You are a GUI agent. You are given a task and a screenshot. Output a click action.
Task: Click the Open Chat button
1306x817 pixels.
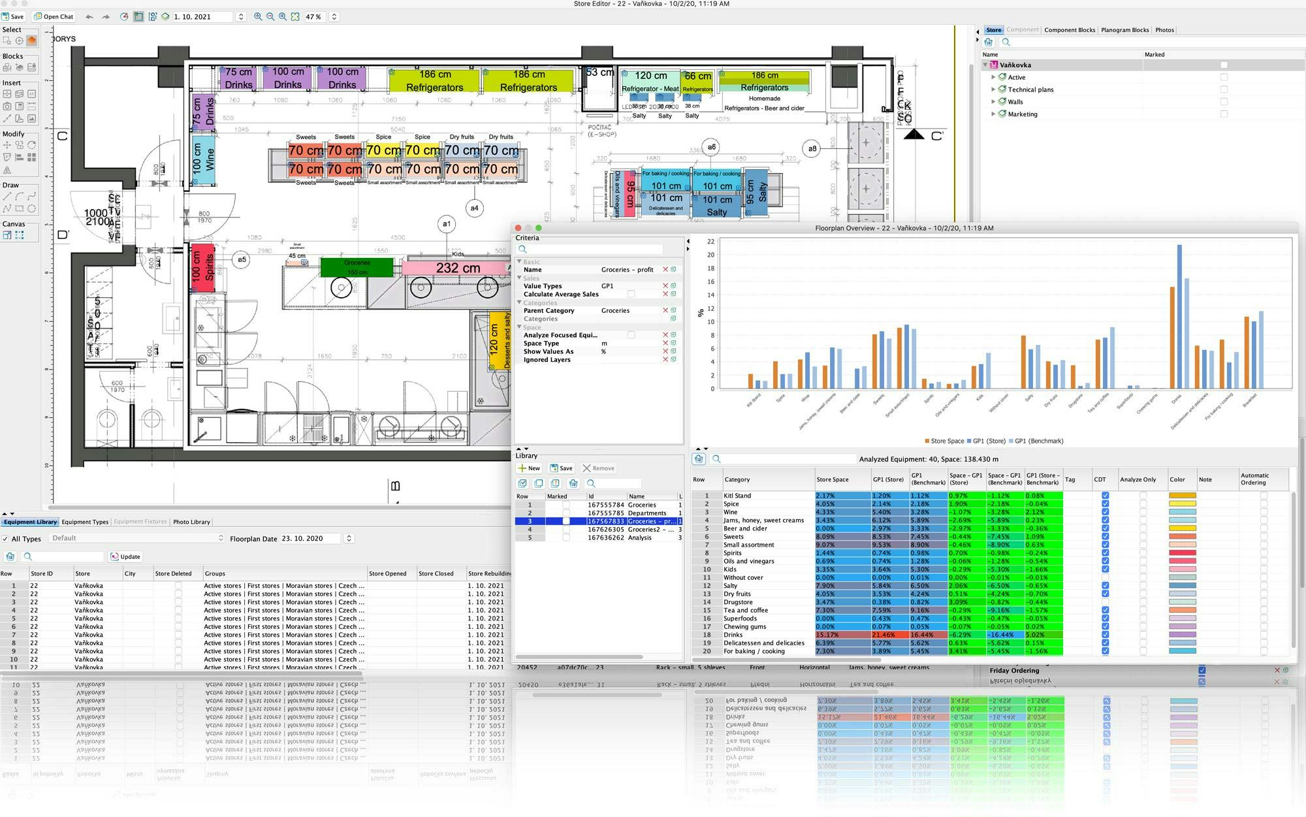pyautogui.click(x=54, y=17)
